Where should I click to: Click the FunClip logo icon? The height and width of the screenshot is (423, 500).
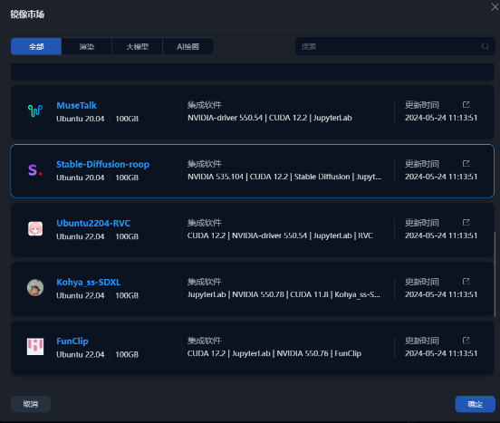(35, 347)
